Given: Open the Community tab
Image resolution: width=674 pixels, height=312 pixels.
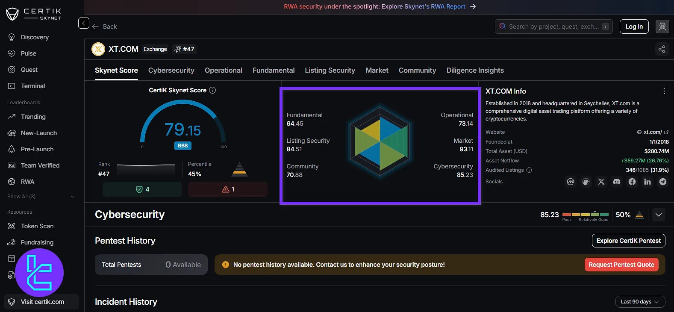Looking at the screenshot, I should click(418, 71).
